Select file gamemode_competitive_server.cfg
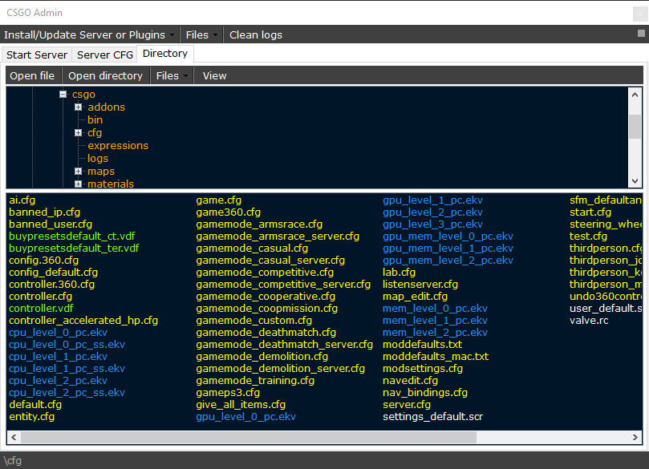Screen dimensions: 649x469 click(x=283, y=284)
